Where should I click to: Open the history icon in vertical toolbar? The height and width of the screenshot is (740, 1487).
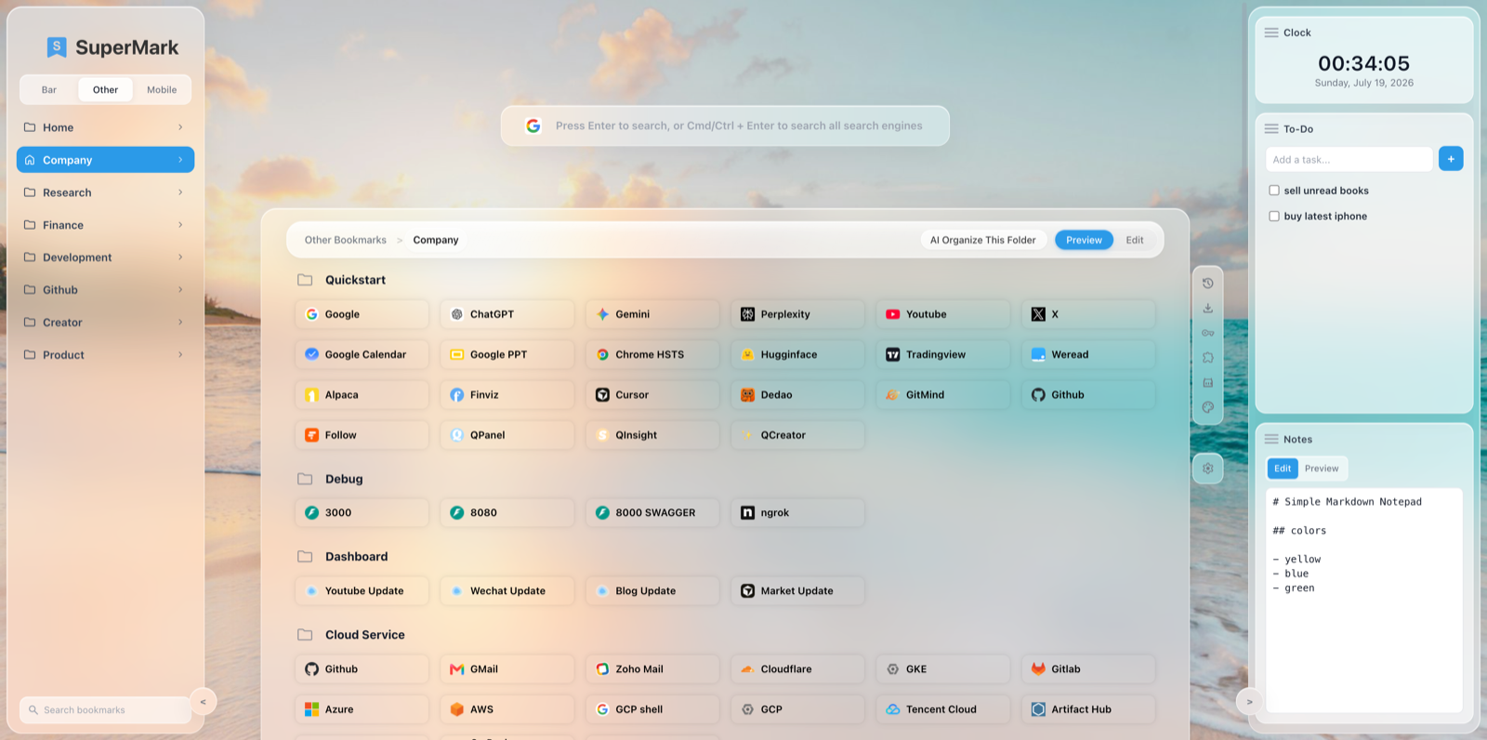(1207, 284)
